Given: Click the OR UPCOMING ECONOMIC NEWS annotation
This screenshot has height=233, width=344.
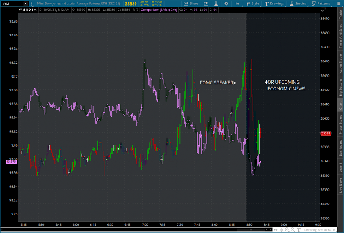Looking at the screenshot, I should coord(285,85).
